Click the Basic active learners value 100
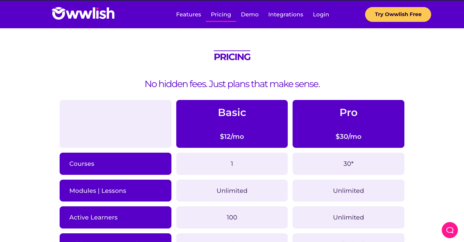464x242 pixels. coord(232,218)
